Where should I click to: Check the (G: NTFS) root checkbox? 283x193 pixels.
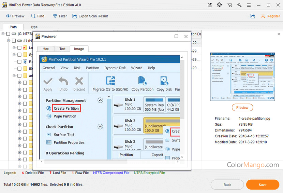click(x=8, y=33)
